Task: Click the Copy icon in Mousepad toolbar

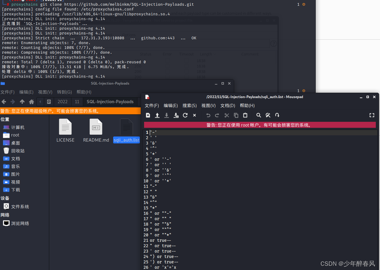Action: point(236,115)
